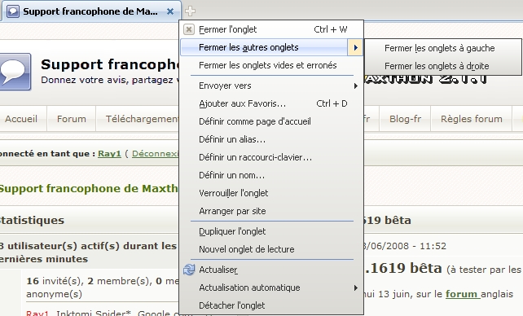Image resolution: width=523 pixels, height=316 pixels.
Task: Click the Ray1 username link in login bar
Action: pyautogui.click(x=109, y=154)
